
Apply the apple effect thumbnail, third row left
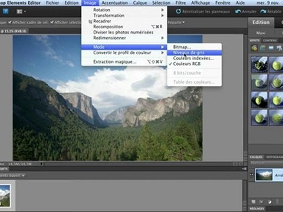point(259,100)
